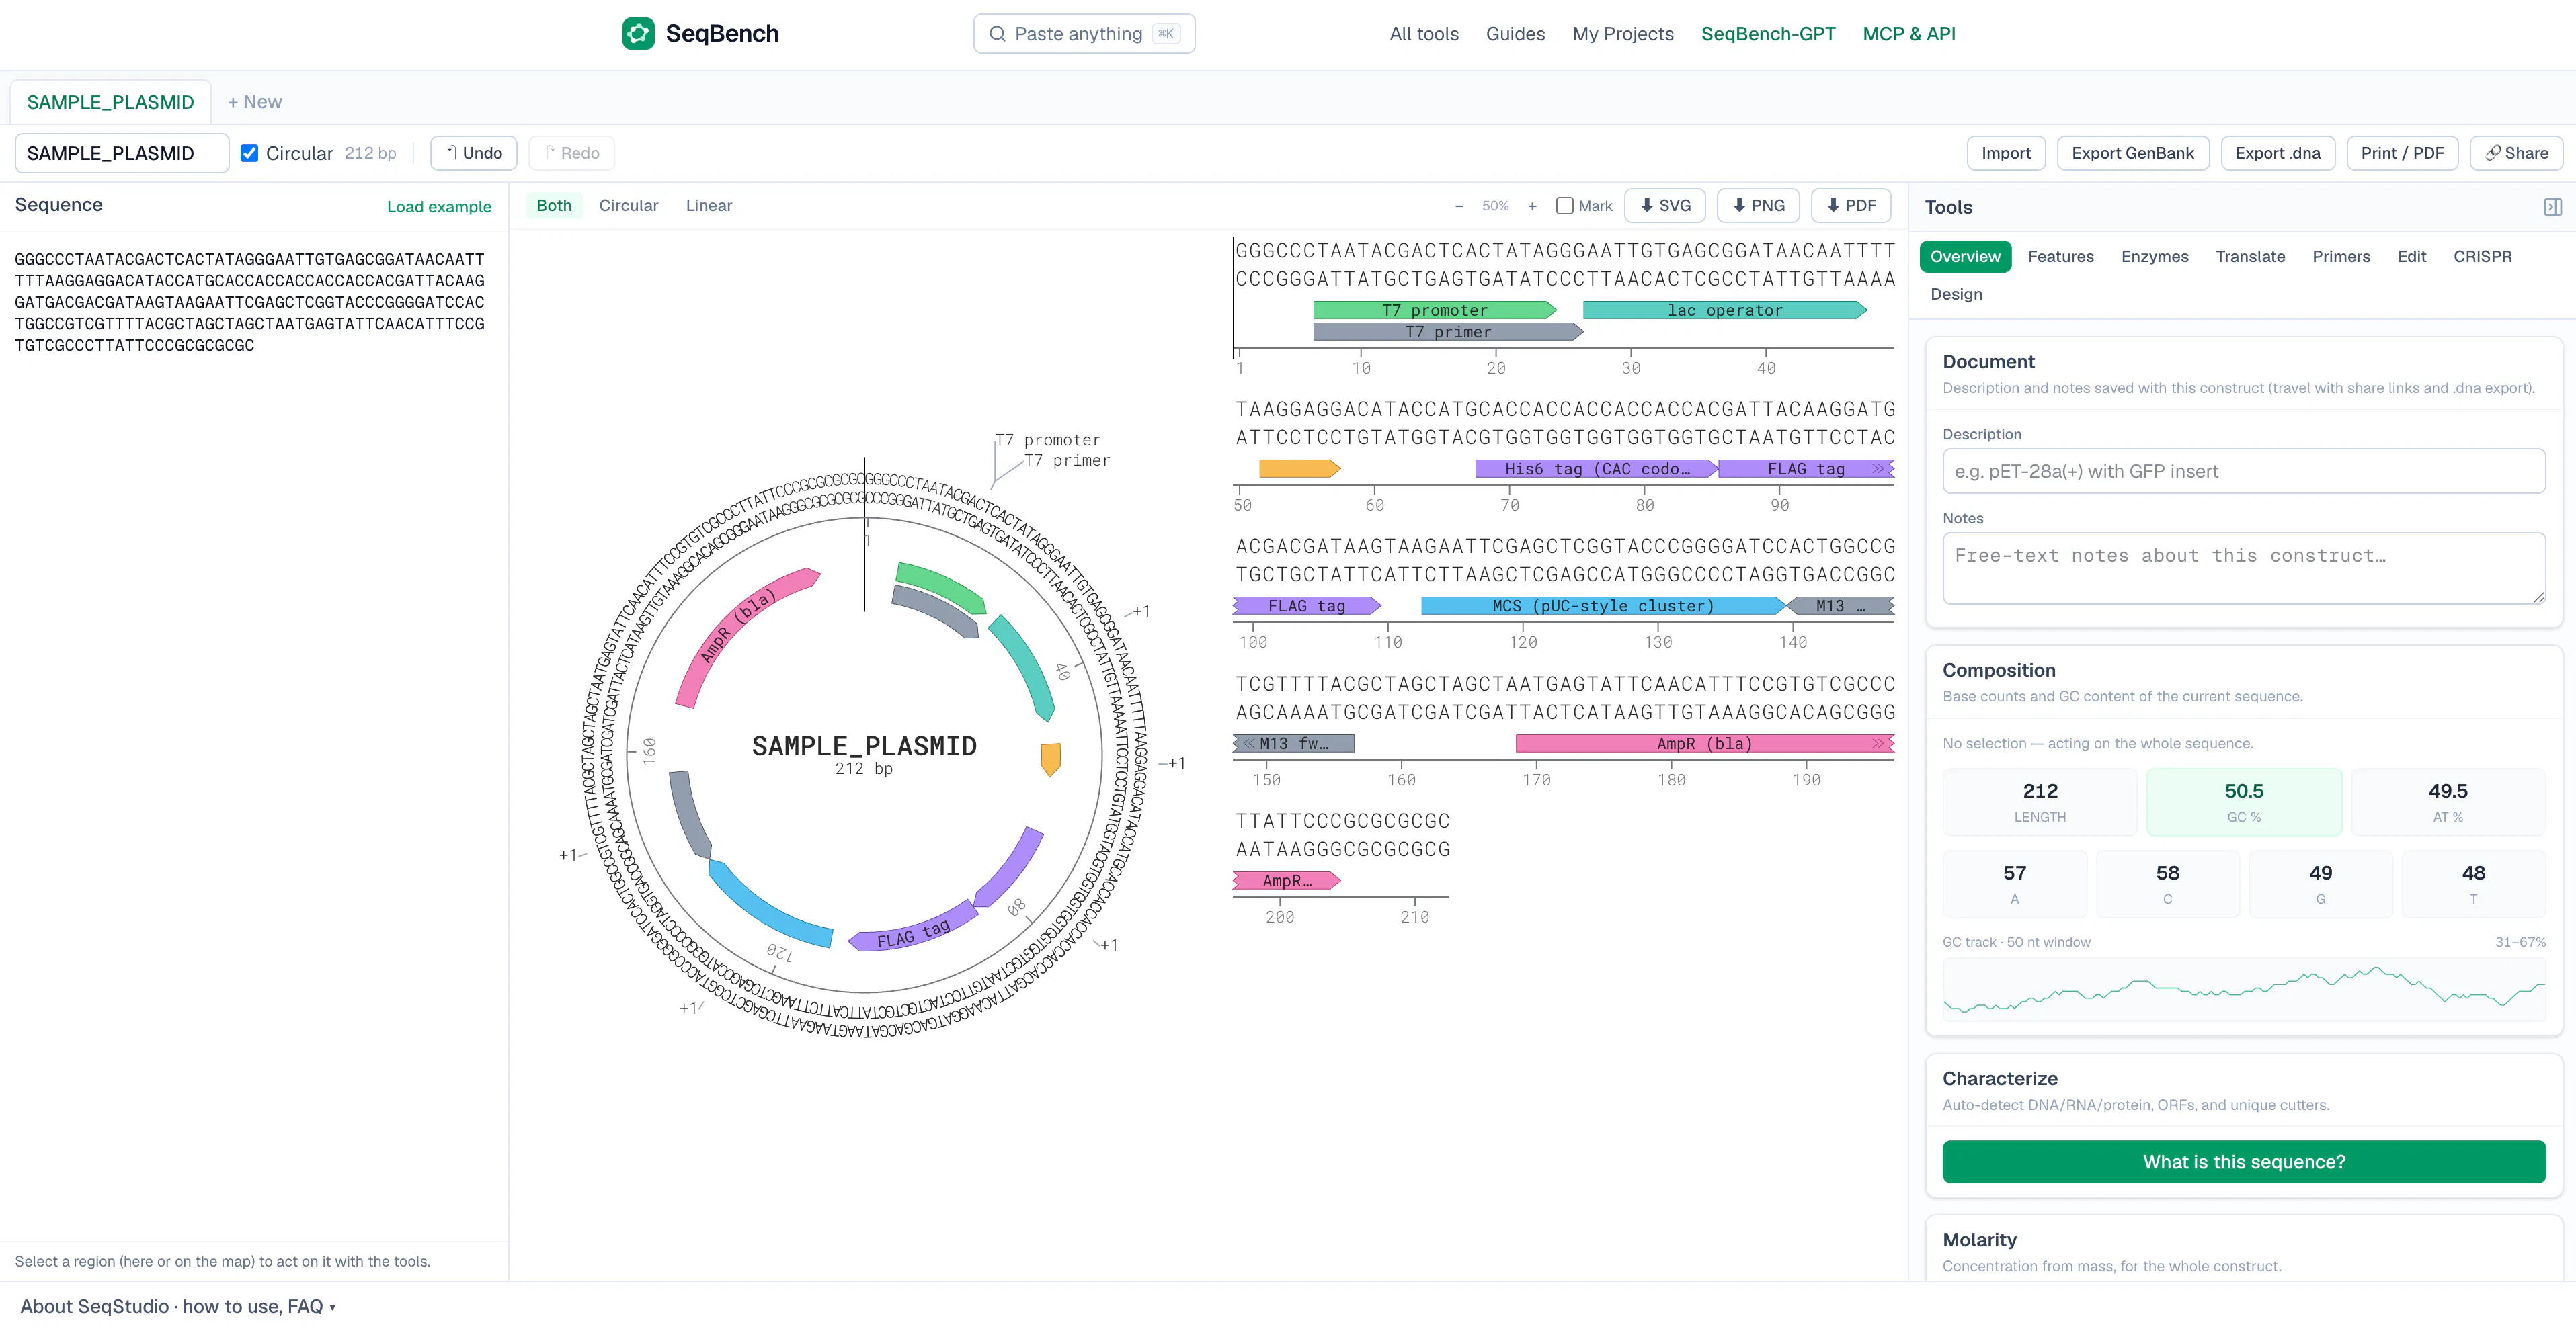Download the map as PDF
The height and width of the screenshot is (1329, 2576).
pyautogui.click(x=1851, y=206)
